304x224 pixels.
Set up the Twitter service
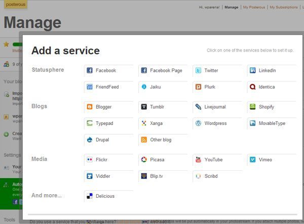click(211, 70)
